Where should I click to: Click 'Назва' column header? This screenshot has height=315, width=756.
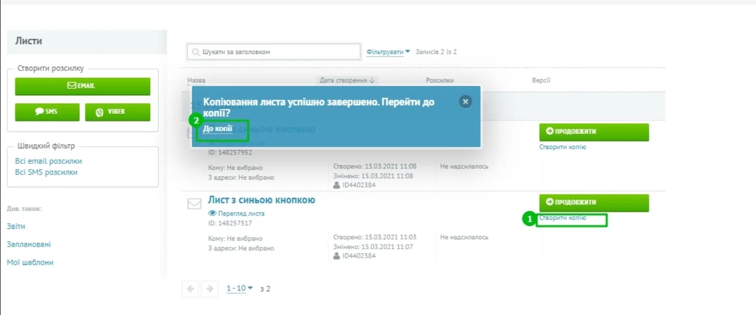(196, 81)
